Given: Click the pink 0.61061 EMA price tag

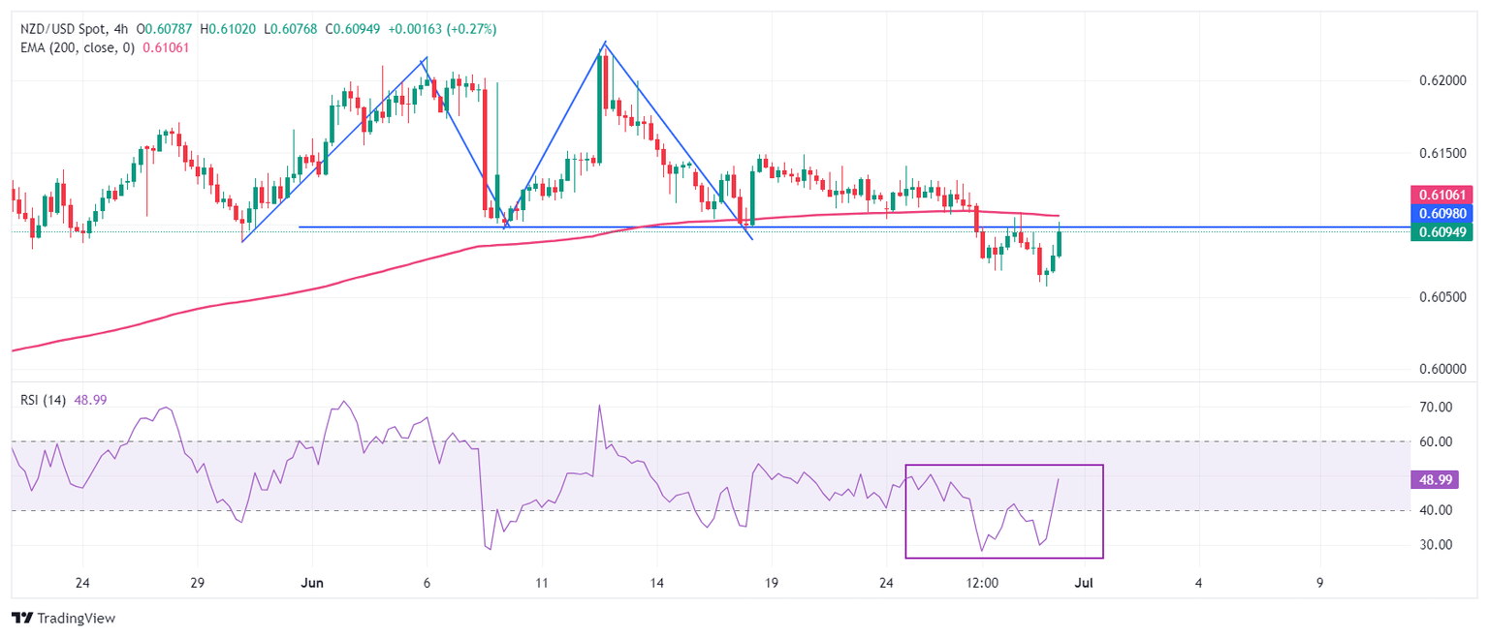Looking at the screenshot, I should (x=1441, y=195).
